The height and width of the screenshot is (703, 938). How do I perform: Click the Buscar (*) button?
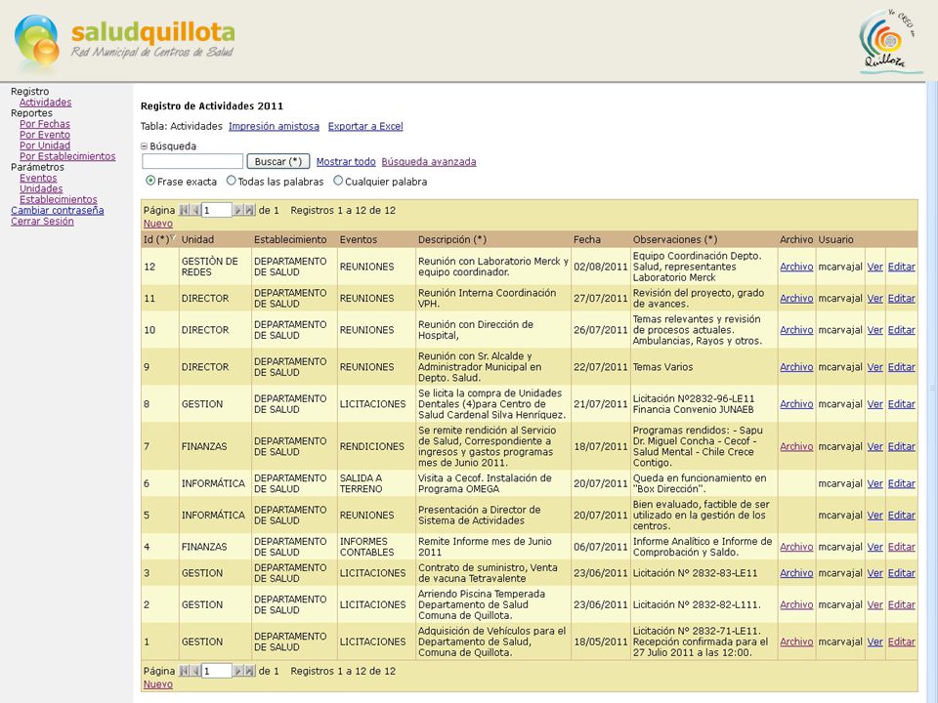point(278,161)
